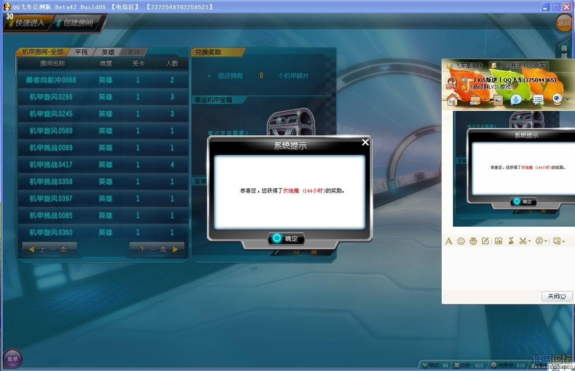Select room 机甲旋风0589
This screenshot has height=371, width=575.
click(103, 131)
